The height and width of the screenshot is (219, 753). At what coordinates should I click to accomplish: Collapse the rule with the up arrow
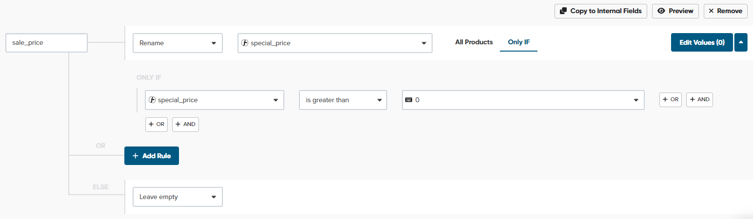(740, 42)
